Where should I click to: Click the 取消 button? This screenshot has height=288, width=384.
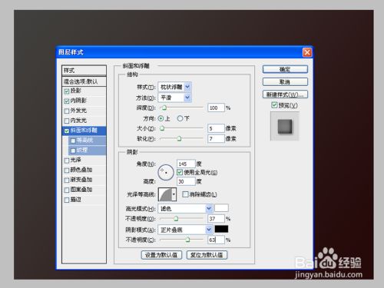[285, 82]
